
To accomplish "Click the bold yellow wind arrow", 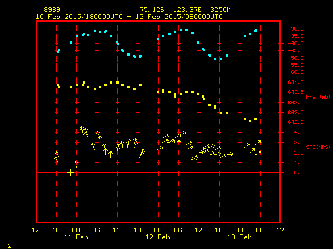I will coord(110,154).
